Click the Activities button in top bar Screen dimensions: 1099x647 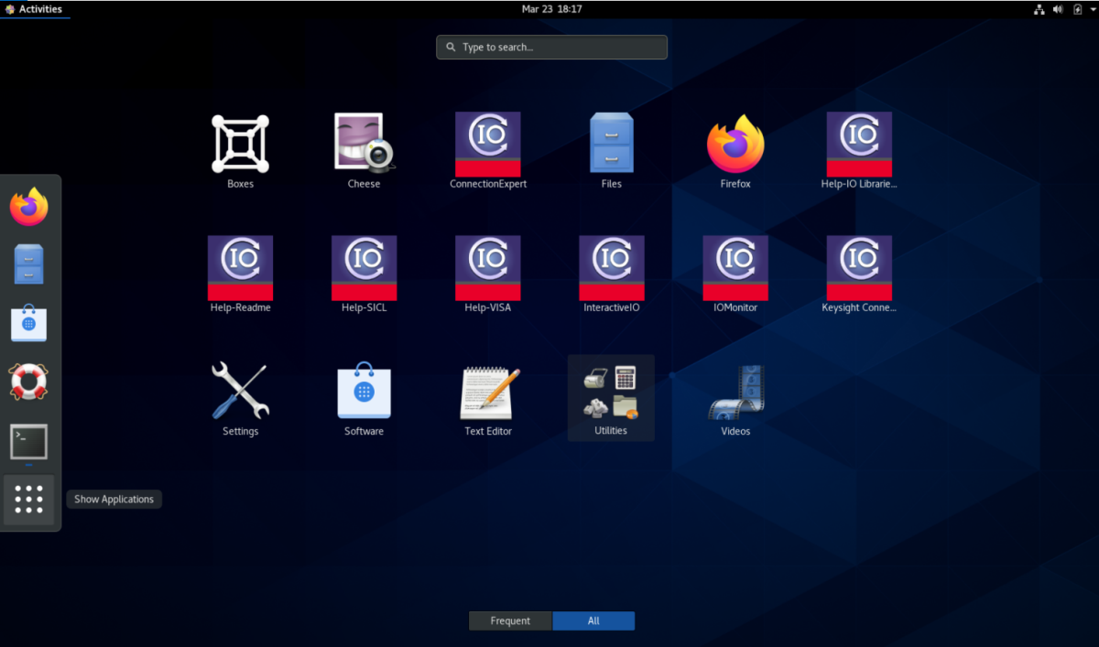coord(35,9)
